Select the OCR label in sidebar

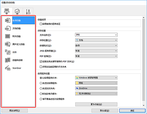pos(15,52)
